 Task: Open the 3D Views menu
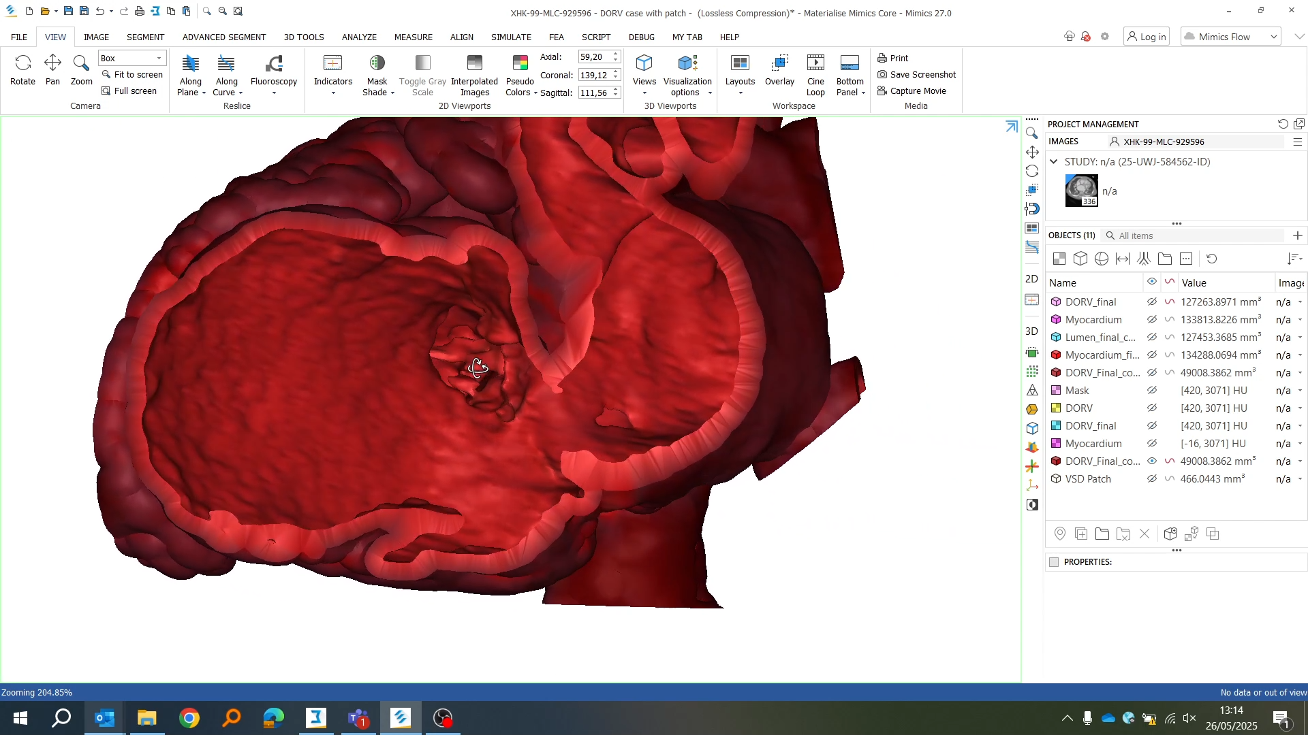point(644,75)
